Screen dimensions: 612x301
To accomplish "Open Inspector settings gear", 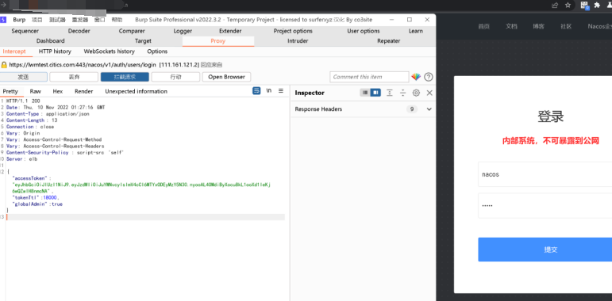I will click(416, 93).
